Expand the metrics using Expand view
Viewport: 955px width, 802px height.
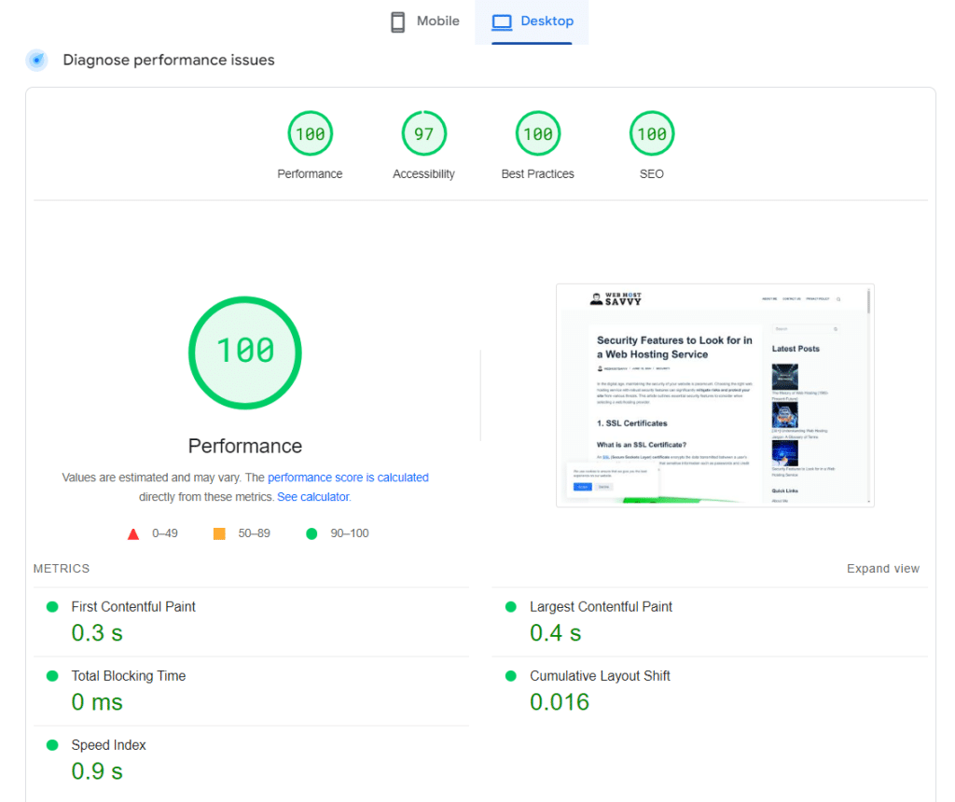click(882, 568)
